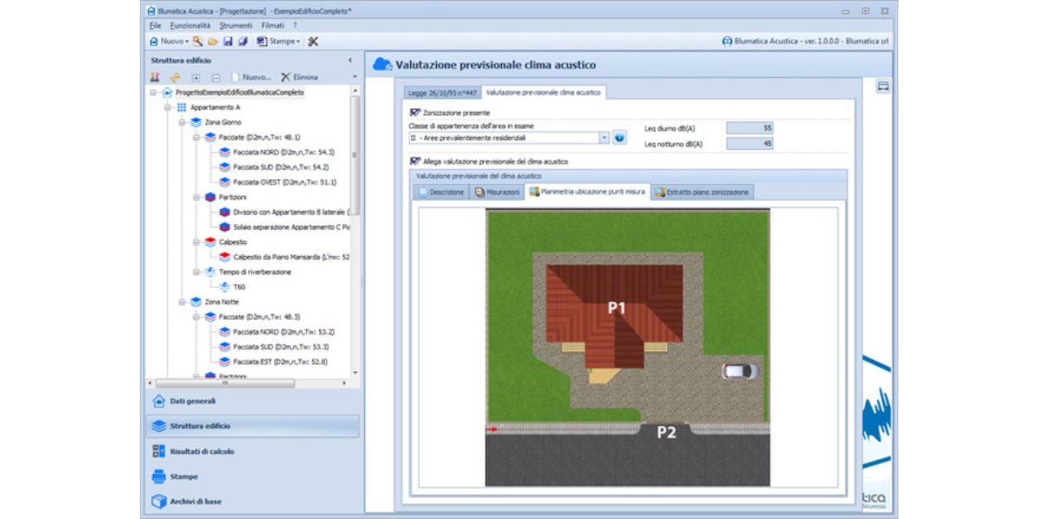Click the refresh arrows icon in Struttura edificio
1038x519 pixels.
click(x=175, y=77)
